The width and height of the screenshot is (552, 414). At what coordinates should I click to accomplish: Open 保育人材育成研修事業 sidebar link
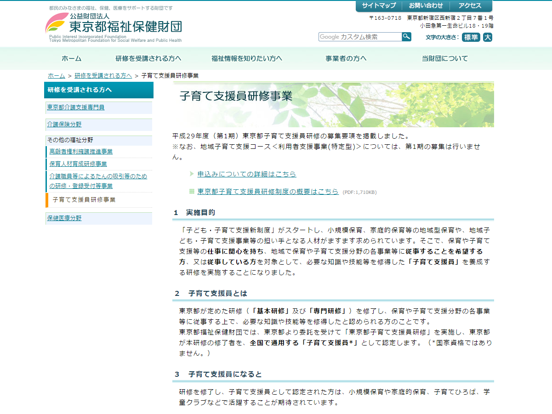pyautogui.click(x=78, y=164)
